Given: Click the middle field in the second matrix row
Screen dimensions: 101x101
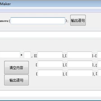Looking at the screenshot, I should (80, 64).
